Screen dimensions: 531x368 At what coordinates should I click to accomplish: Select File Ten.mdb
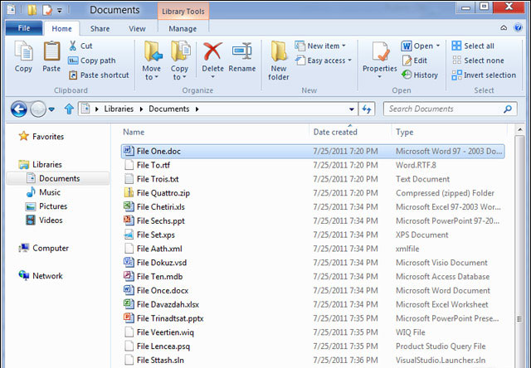coord(312,276)
